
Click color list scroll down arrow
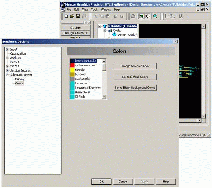coord(104,97)
